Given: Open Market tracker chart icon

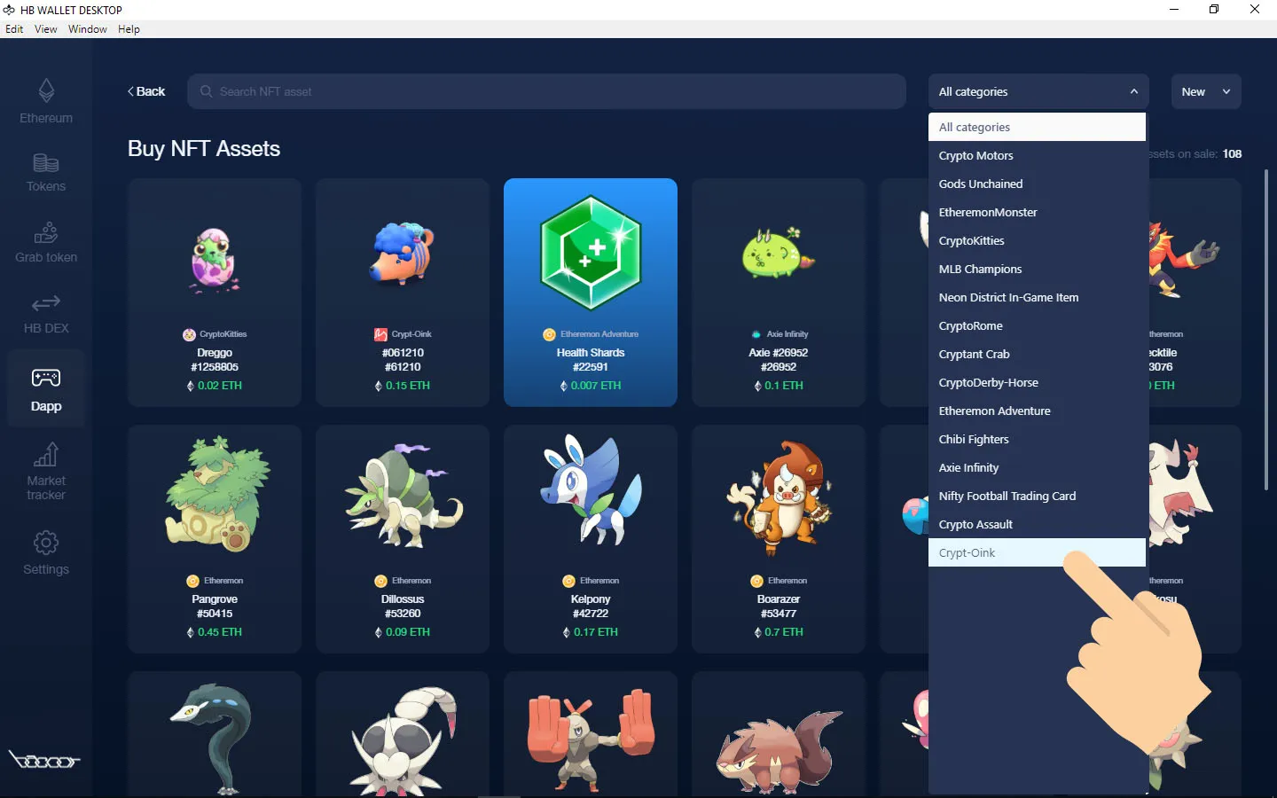Looking at the screenshot, I should 46,455.
